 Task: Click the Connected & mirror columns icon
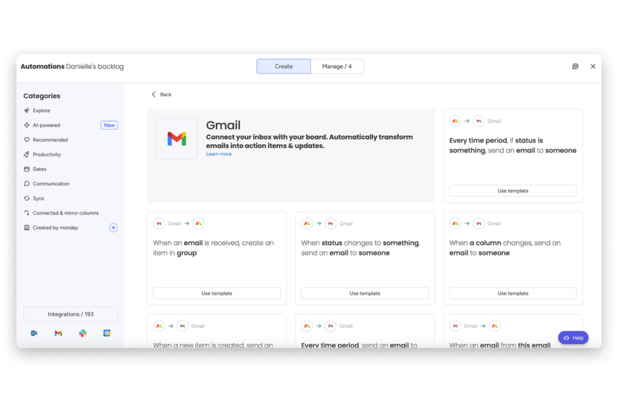pyautogui.click(x=27, y=213)
